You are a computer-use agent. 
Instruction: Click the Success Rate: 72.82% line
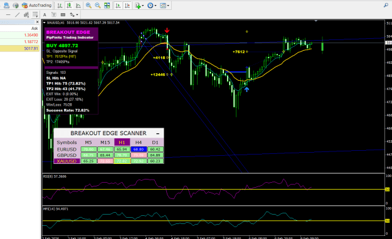(68, 110)
